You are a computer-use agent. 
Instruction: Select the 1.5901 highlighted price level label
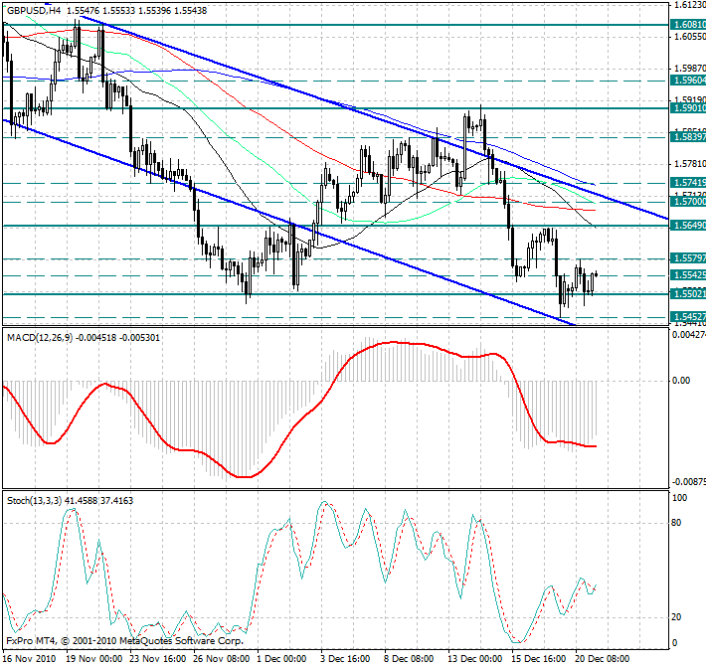coord(688,108)
